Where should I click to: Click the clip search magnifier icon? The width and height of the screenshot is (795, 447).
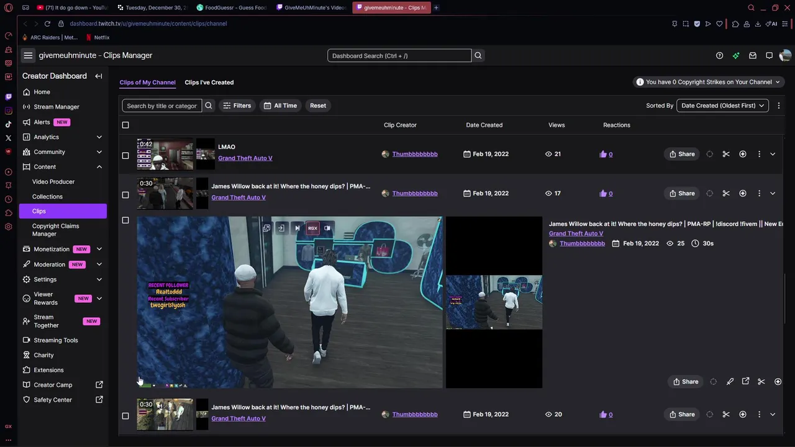(209, 106)
